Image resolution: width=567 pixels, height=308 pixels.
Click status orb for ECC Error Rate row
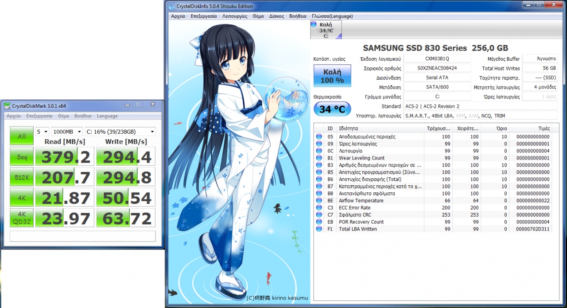click(x=319, y=207)
